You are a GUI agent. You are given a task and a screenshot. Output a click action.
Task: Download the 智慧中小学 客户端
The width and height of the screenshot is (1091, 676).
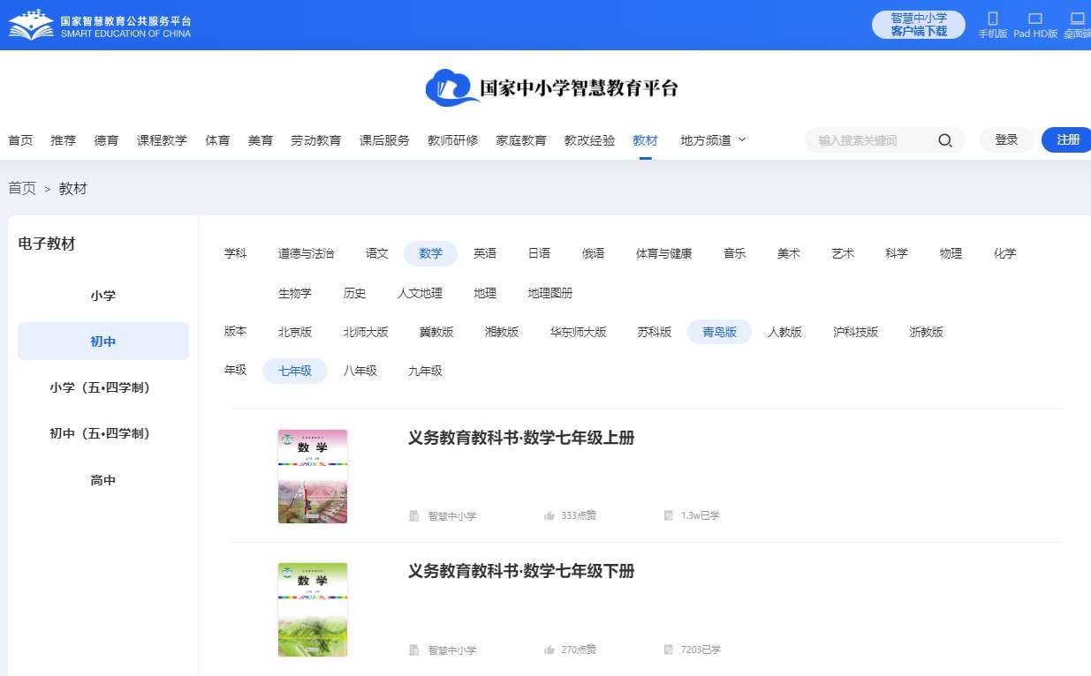[919, 25]
